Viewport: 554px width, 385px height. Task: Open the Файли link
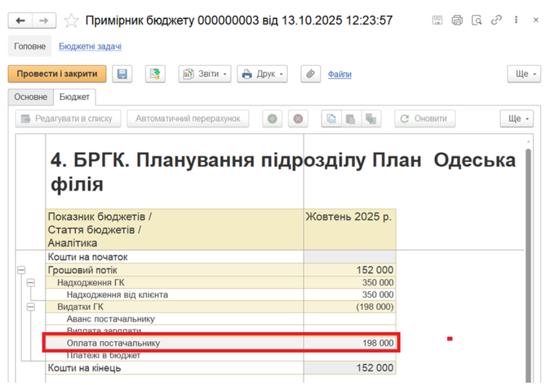[x=340, y=74]
